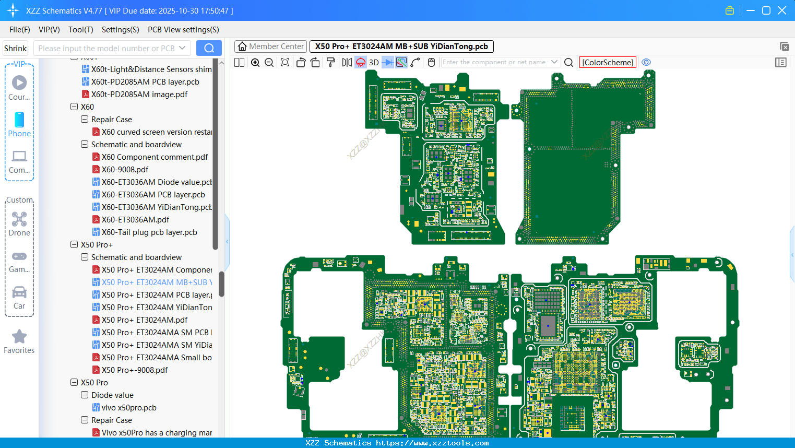Toggle the eye visibility icon in toolbar
The width and height of the screenshot is (795, 448).
646,62
